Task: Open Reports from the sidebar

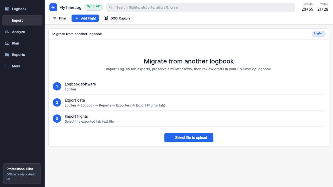Action: 22,55
